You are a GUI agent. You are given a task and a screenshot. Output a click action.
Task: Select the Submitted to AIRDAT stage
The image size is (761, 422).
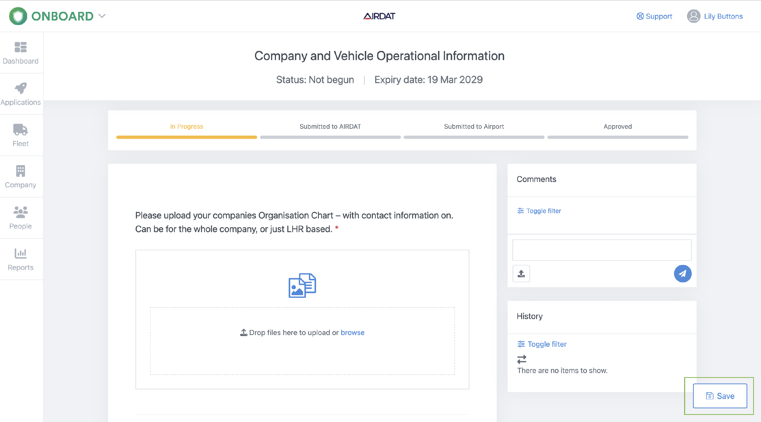[x=330, y=127]
